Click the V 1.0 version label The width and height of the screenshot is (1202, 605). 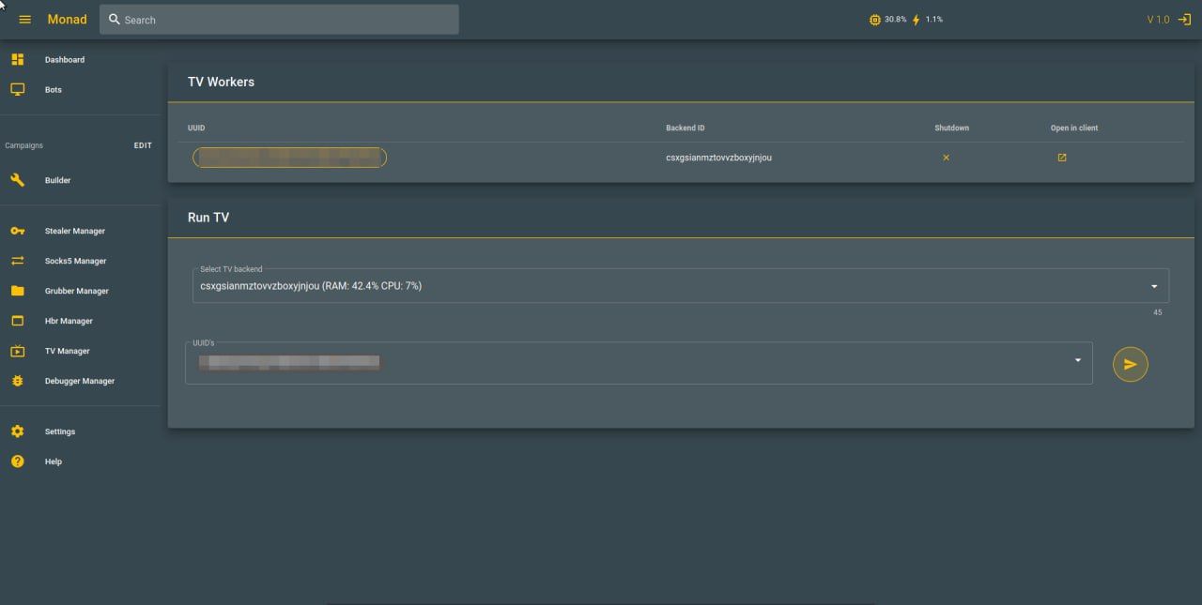[x=1158, y=20]
